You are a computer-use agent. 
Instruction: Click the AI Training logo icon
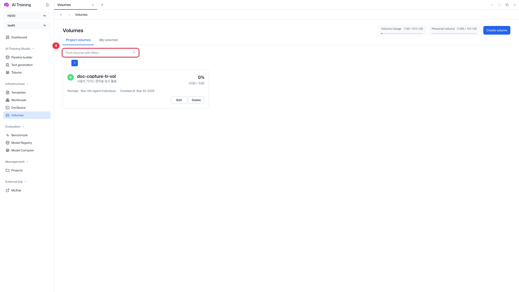click(x=6, y=5)
